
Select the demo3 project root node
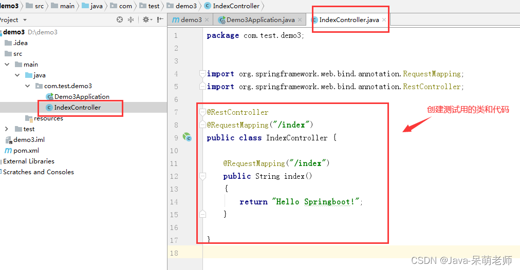14,32
